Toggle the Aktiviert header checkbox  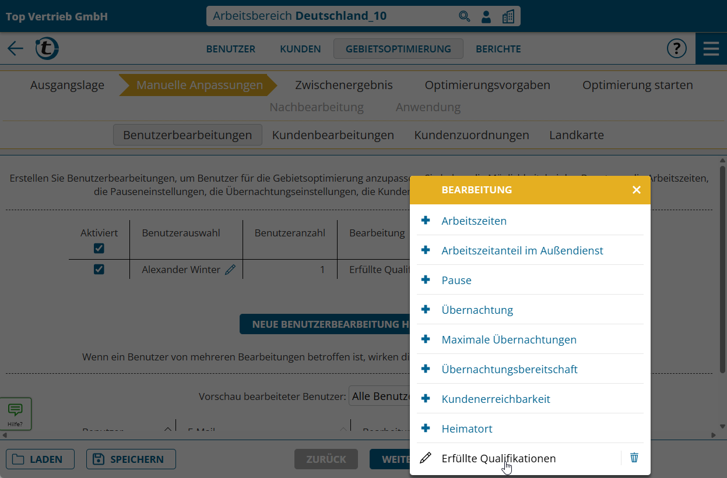click(x=99, y=249)
